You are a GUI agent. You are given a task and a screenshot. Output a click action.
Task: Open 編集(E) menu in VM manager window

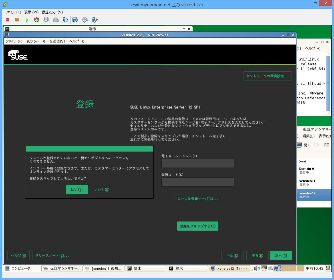308,136
